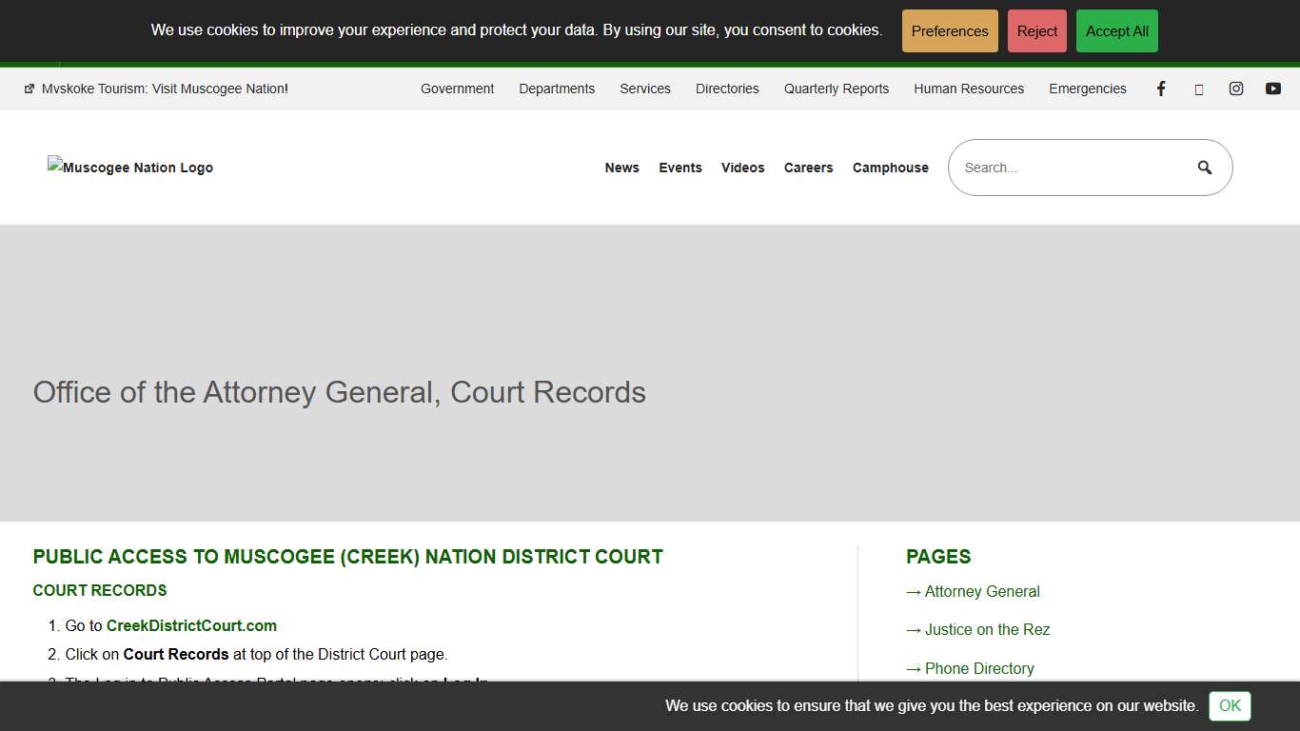Image resolution: width=1300 pixels, height=731 pixels.
Task: Accept All cookies
Action: tap(1116, 30)
